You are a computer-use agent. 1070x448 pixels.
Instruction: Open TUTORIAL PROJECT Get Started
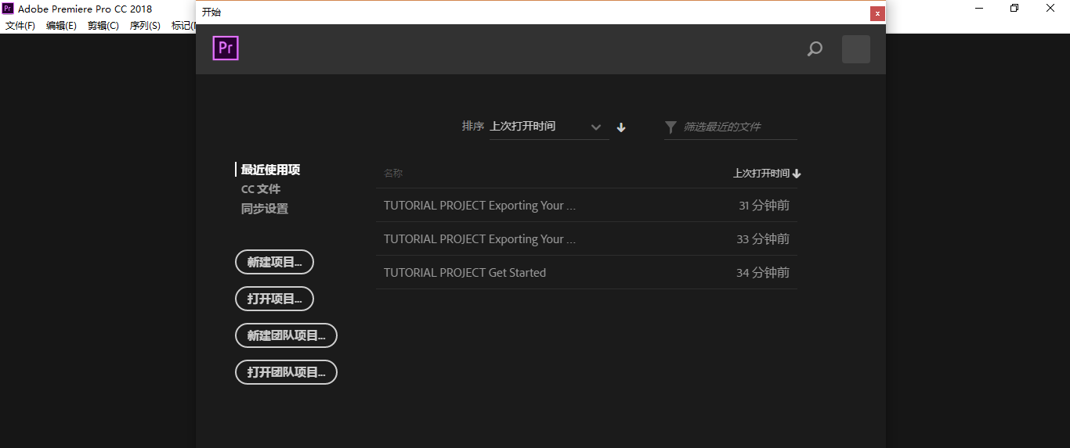click(587, 273)
